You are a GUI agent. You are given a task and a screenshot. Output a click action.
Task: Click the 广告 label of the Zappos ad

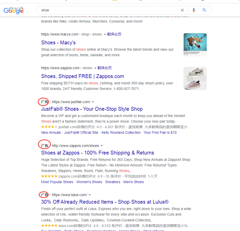point(44,146)
